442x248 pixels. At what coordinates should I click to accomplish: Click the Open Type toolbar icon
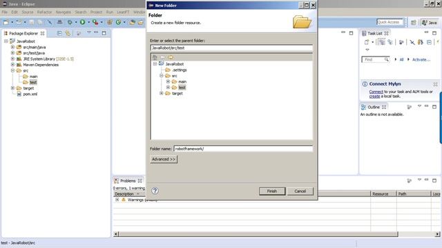[x=132, y=22]
